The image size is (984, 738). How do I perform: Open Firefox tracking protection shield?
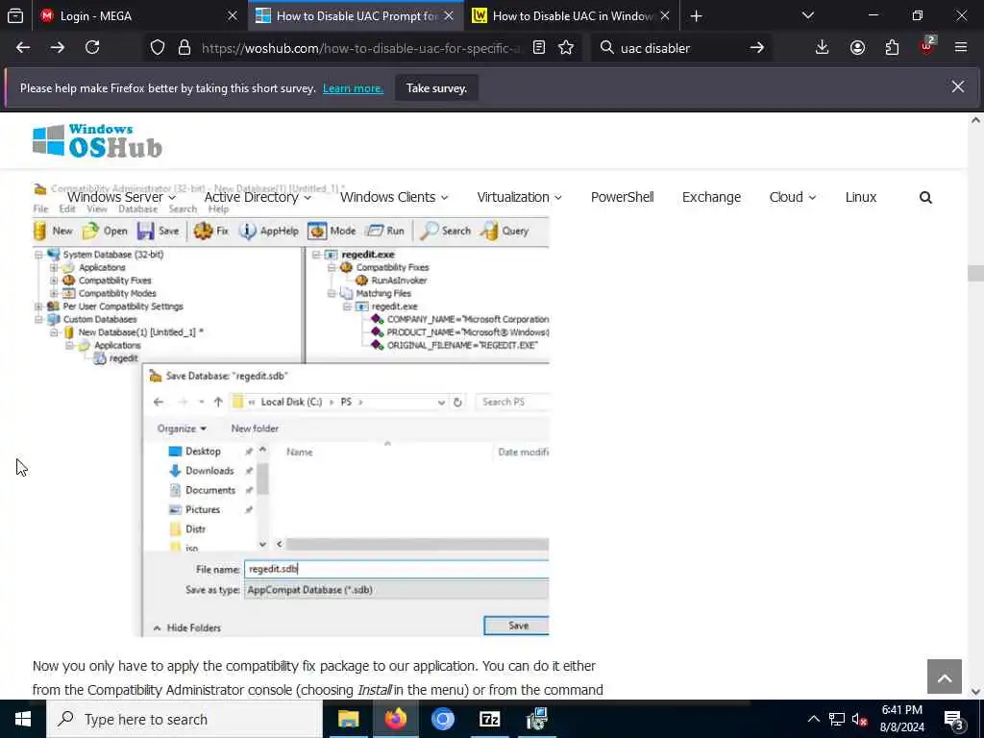[158, 48]
